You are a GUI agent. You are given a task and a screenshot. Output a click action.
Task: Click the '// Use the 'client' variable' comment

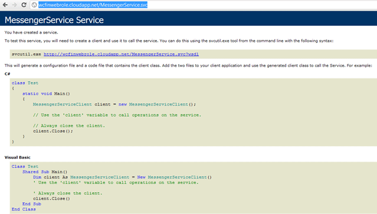(117, 115)
